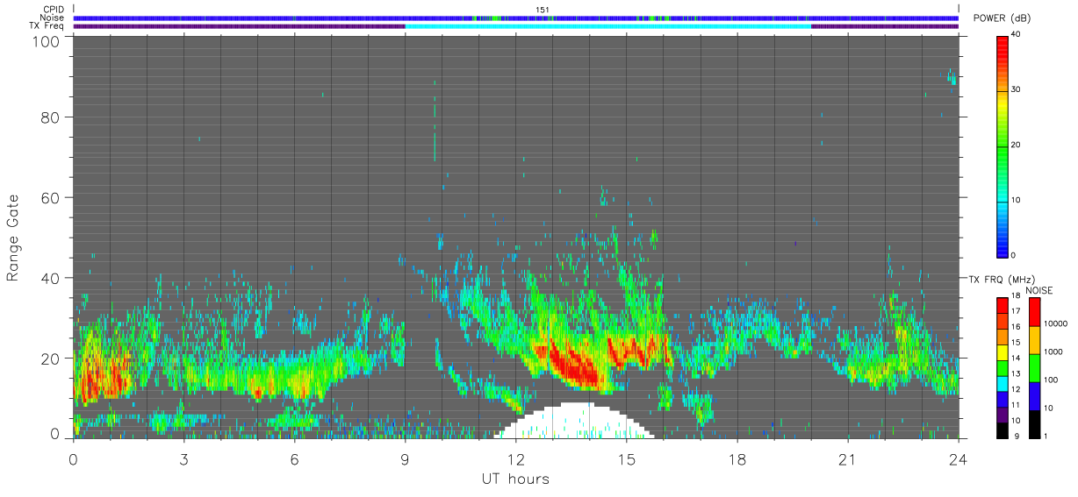Click the '30' label on Power scale
The width and height of the screenshot is (1078, 497).
pos(1016,89)
